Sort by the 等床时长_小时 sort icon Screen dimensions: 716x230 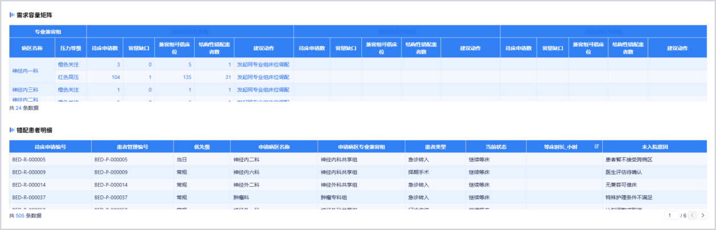(x=596, y=147)
